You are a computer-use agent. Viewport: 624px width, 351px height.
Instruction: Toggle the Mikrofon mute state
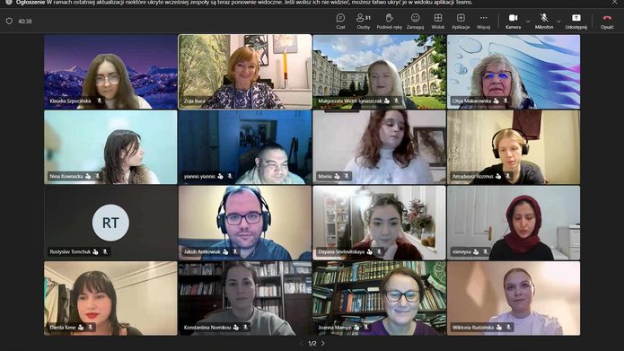[x=543, y=21]
